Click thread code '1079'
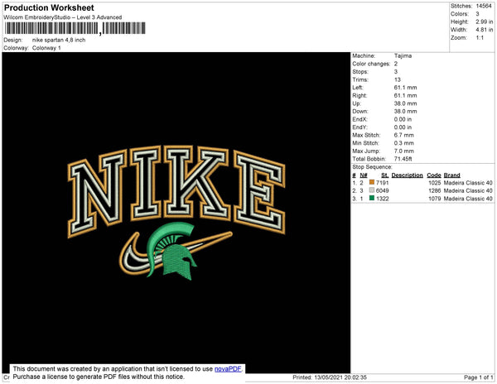 pos(435,199)
